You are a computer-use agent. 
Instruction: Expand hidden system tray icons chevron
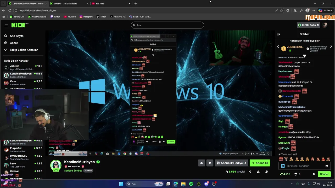292,184
